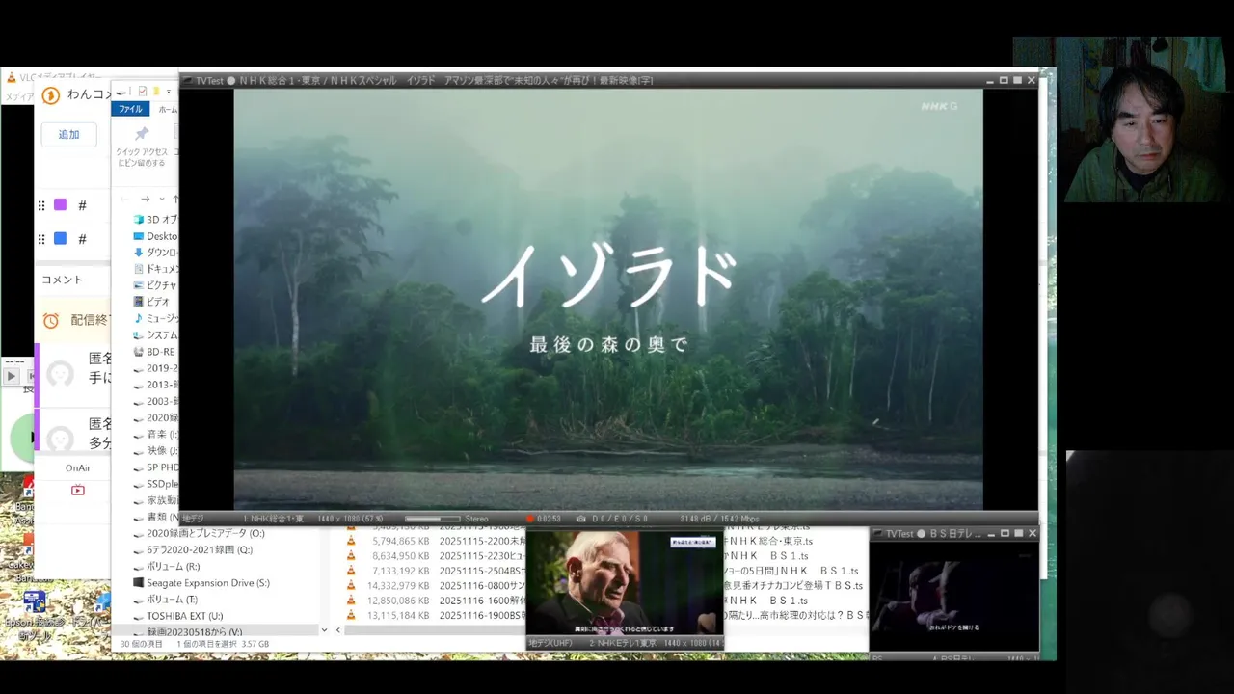
Task: Click 地デジ(UHF) label in small TVTest window
Action: (x=550, y=643)
